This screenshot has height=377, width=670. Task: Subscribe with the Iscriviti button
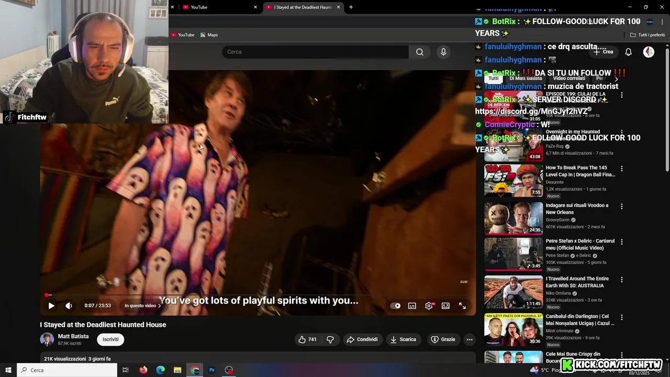click(x=110, y=339)
